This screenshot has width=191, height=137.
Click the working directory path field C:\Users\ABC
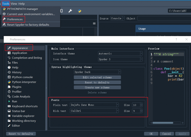tap(179, 11)
